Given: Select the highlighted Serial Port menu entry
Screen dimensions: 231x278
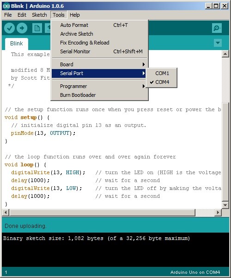Looking at the screenshot, I should click(x=98, y=73).
